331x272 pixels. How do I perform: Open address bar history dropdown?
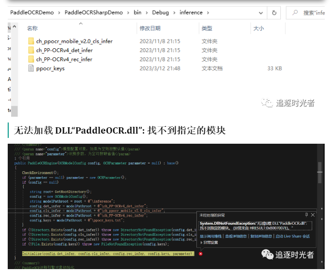tap(261, 13)
